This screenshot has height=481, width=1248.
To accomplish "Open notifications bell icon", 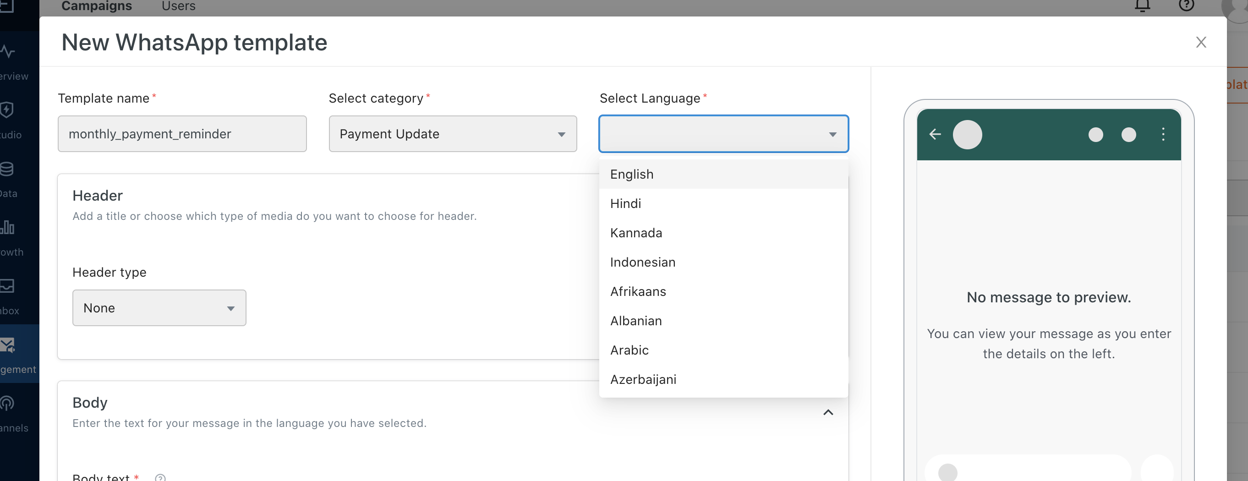I will tap(1142, 6).
